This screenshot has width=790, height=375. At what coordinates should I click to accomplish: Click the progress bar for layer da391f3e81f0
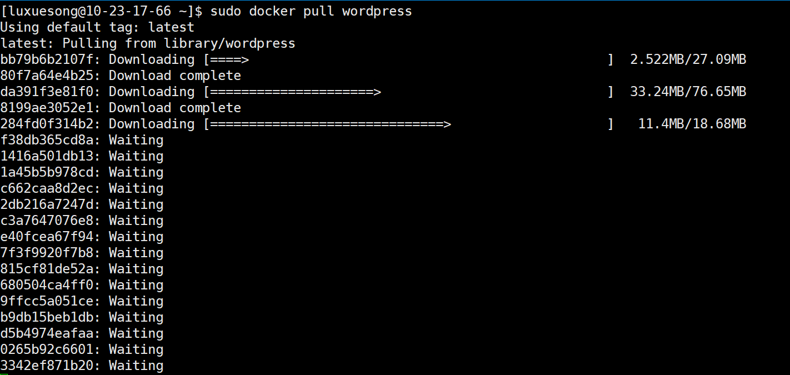408,92
